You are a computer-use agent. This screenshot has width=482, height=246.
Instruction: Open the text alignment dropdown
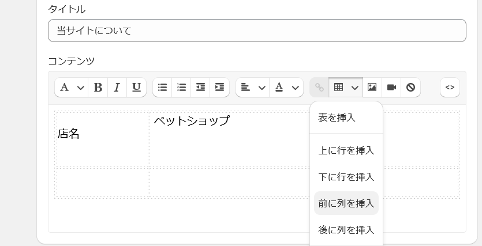click(x=253, y=88)
